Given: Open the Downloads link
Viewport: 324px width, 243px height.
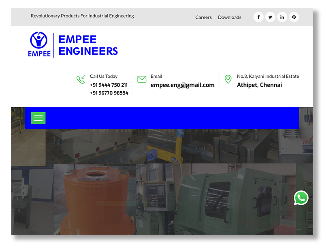Looking at the screenshot, I should tap(230, 17).
